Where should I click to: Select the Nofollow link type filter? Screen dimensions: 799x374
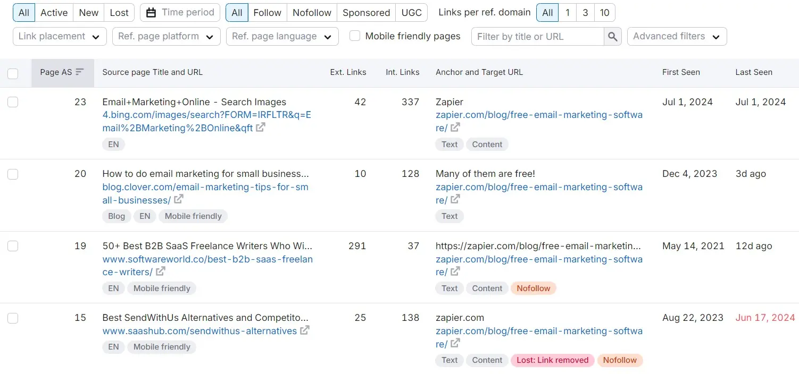pos(312,12)
